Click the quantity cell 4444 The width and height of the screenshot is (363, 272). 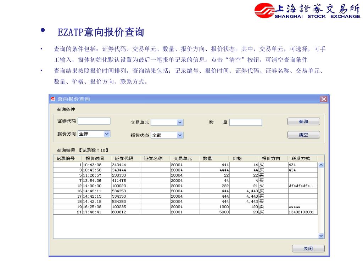214,170
